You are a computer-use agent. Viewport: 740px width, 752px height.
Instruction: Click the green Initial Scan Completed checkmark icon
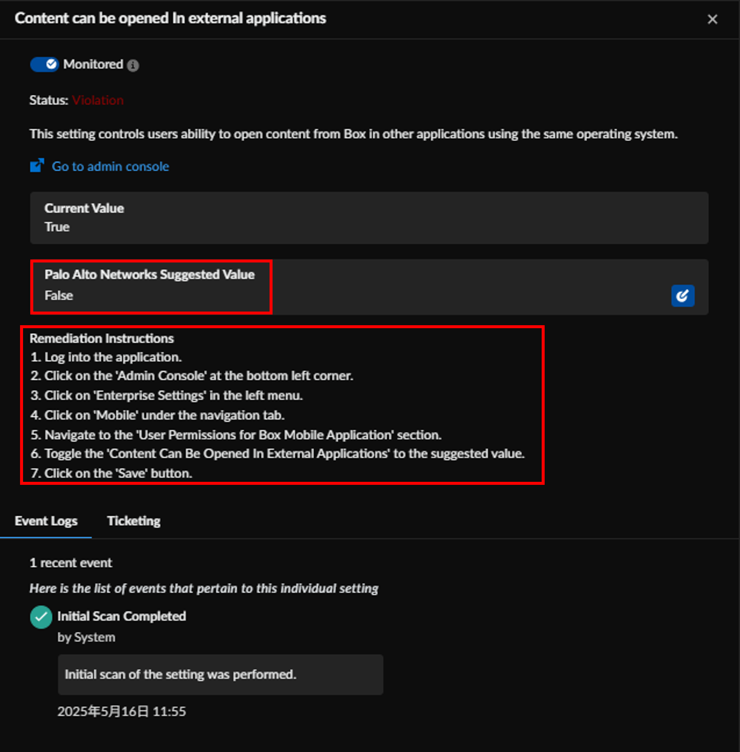(41, 617)
